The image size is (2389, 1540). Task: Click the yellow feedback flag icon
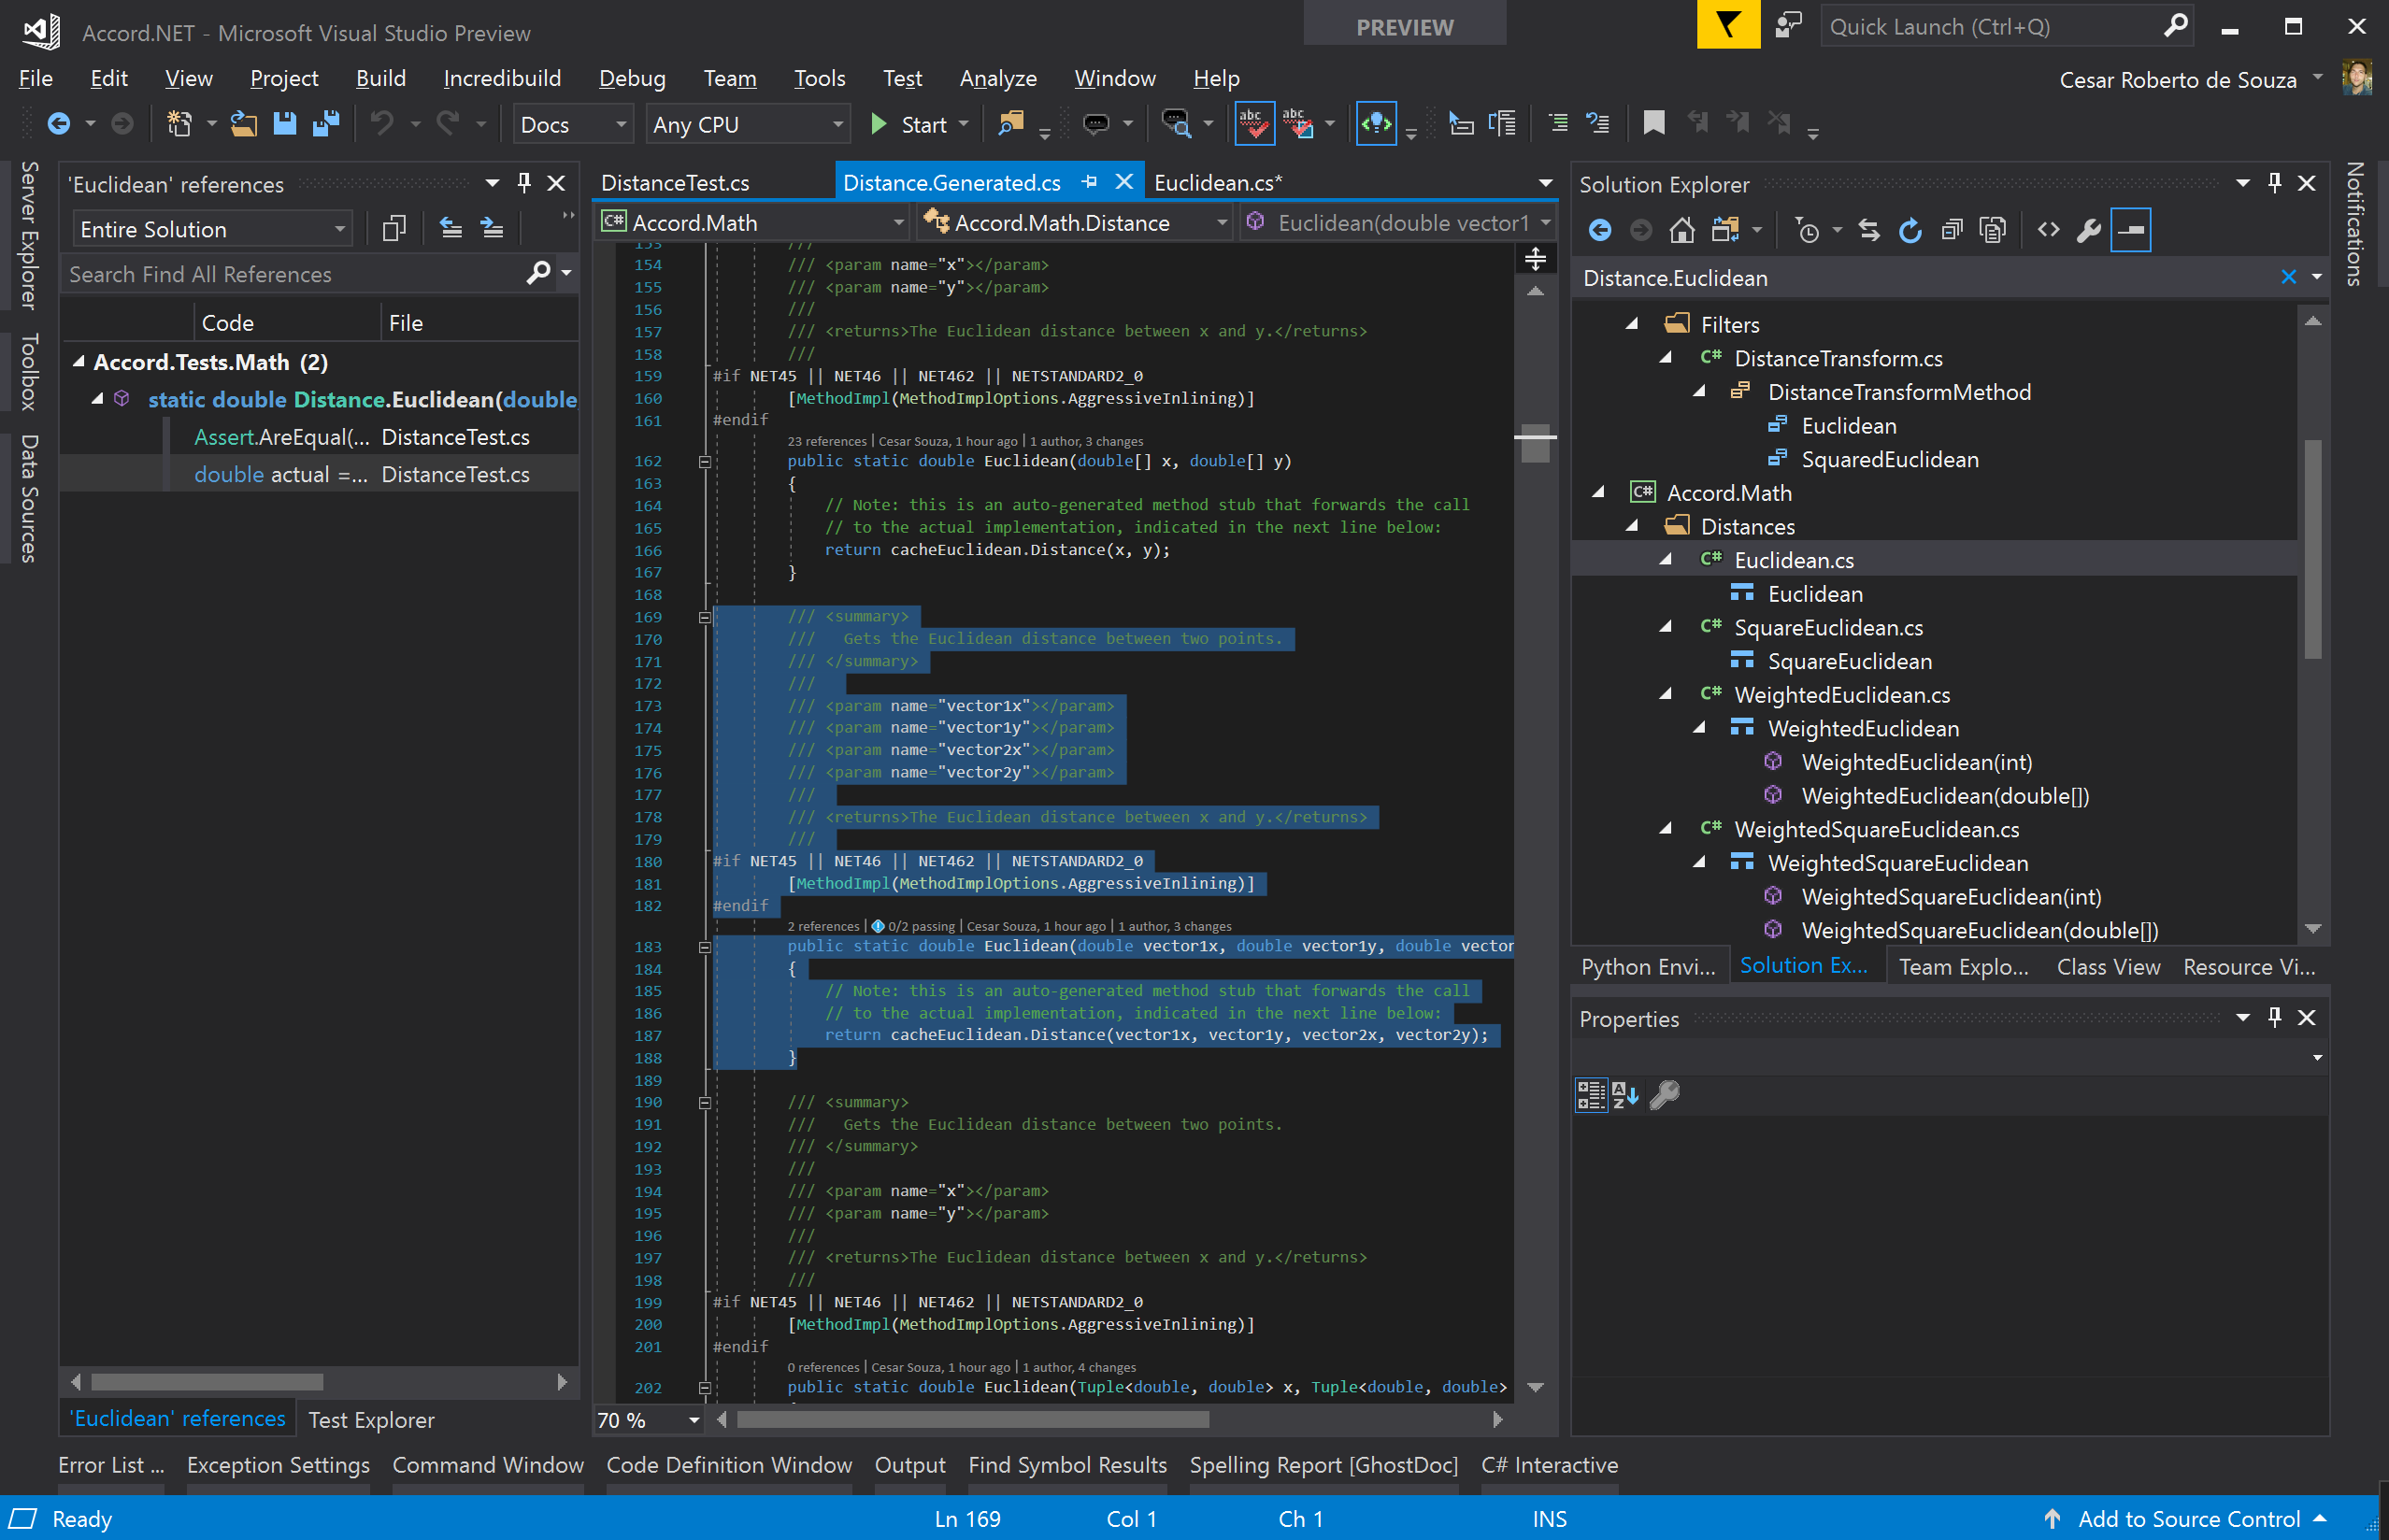click(x=1728, y=25)
